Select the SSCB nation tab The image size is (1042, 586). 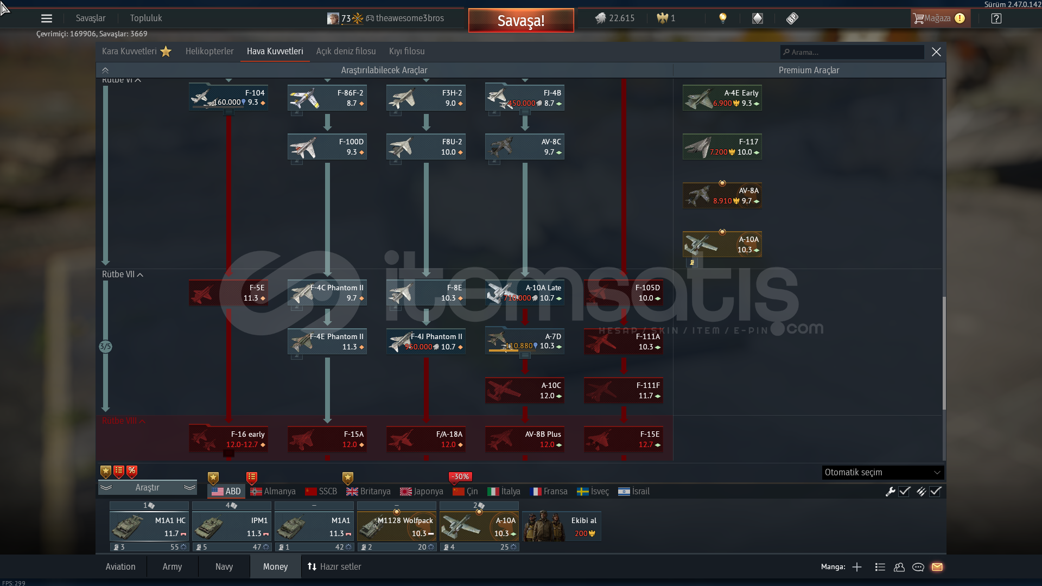pyautogui.click(x=321, y=492)
